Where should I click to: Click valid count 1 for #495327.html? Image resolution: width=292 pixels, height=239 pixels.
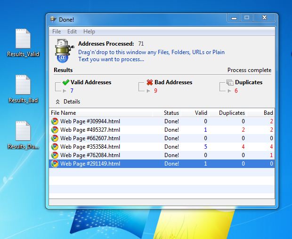pos(205,130)
